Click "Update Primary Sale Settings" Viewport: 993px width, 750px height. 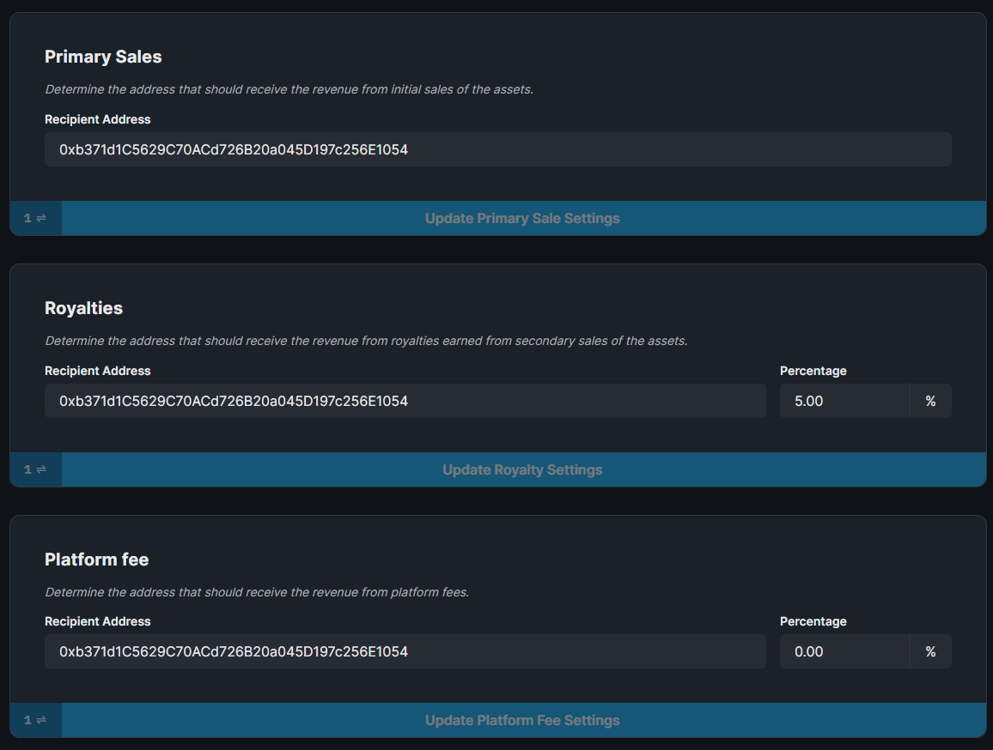[x=522, y=218]
